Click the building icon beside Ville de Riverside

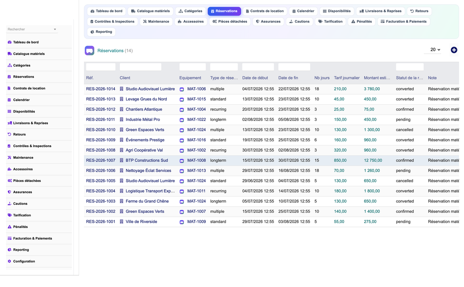point(121,222)
